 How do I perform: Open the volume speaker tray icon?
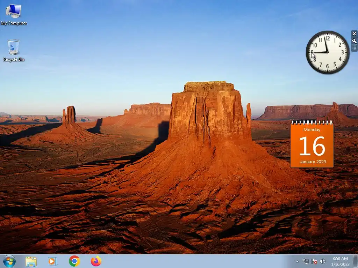point(323,261)
